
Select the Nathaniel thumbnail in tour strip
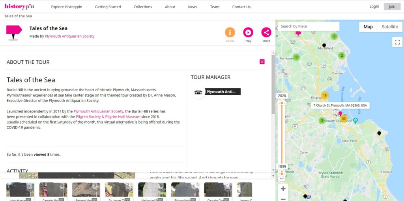(152, 191)
